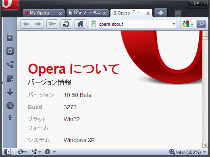The image size is (210, 157).
Task: Open the Unite panel in sidebar
Action: [x=10, y=65]
